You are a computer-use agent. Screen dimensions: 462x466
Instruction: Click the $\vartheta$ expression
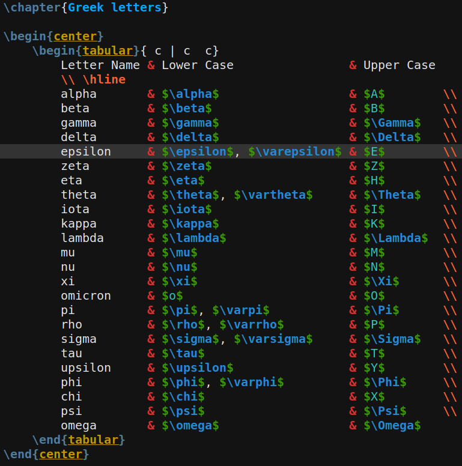[x=273, y=195]
